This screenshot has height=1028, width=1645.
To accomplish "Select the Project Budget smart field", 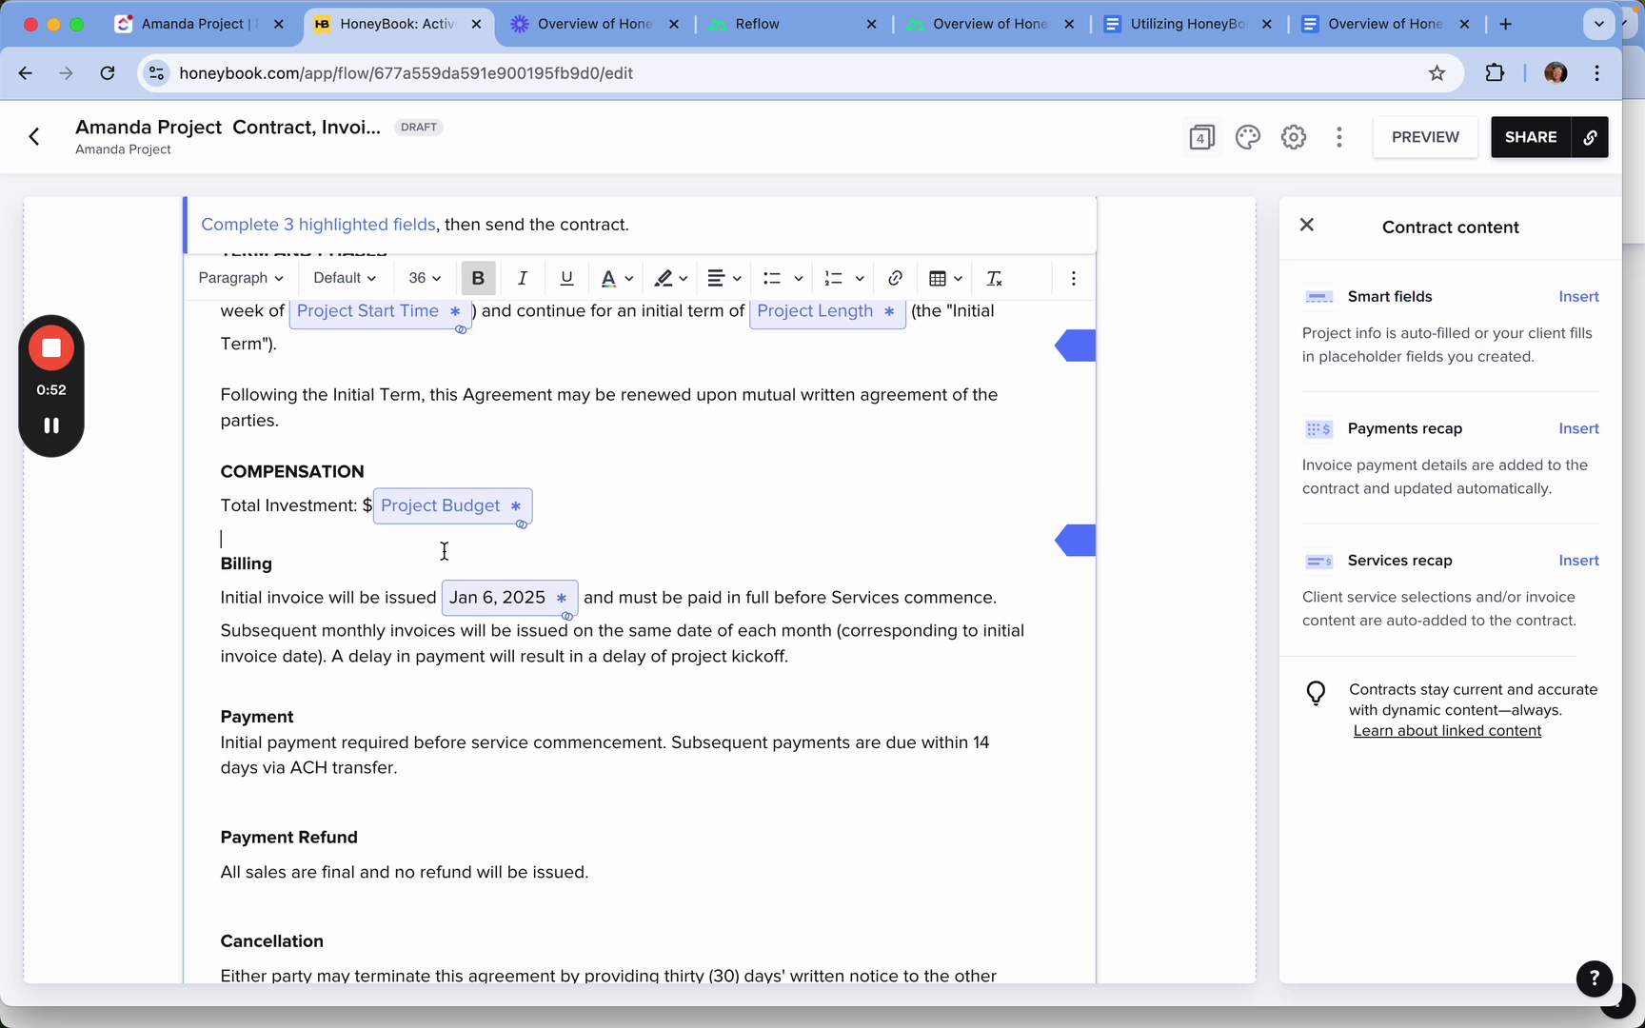I will (452, 506).
